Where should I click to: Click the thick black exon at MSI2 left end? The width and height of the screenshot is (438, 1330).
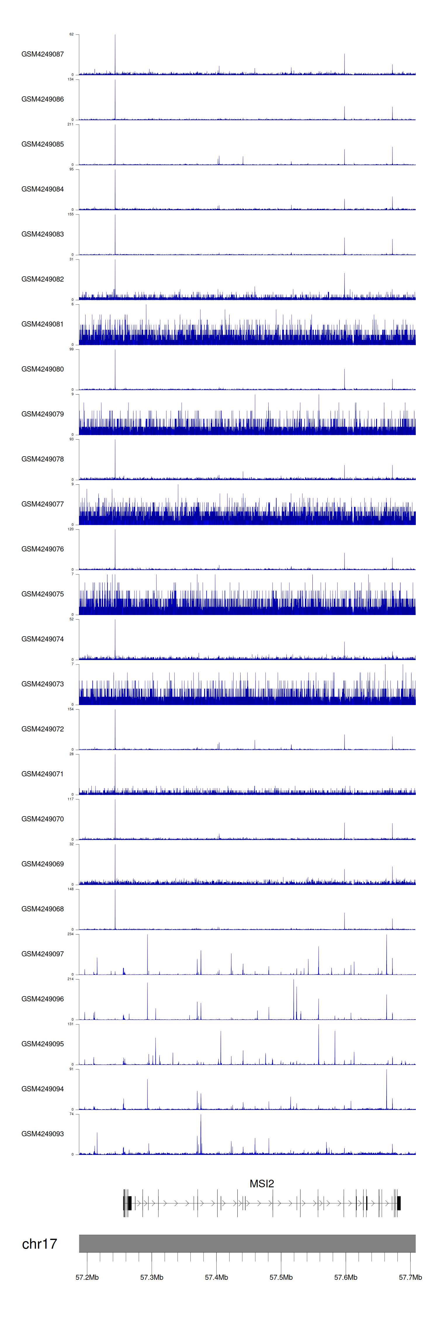[129, 1203]
